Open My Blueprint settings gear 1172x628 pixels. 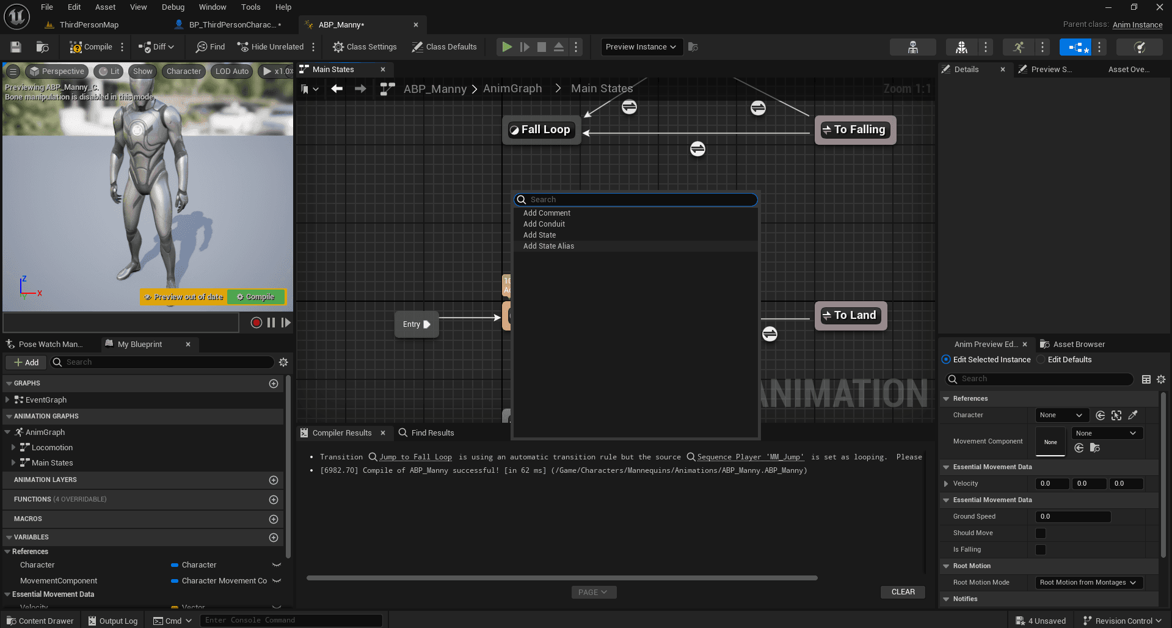(283, 362)
